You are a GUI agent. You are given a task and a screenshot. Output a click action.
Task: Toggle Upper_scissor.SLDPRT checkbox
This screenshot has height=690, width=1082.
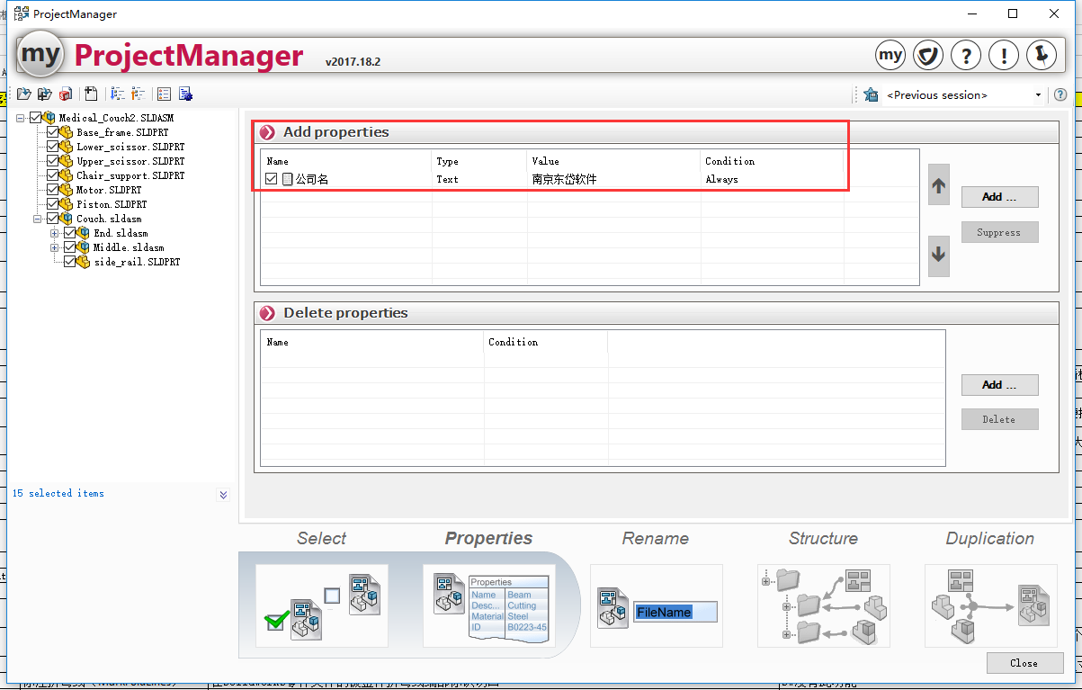pyautogui.click(x=52, y=161)
